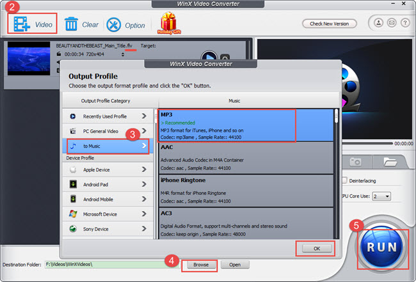Click the user account icon
This screenshot has width=416, height=282.
pos(378,23)
